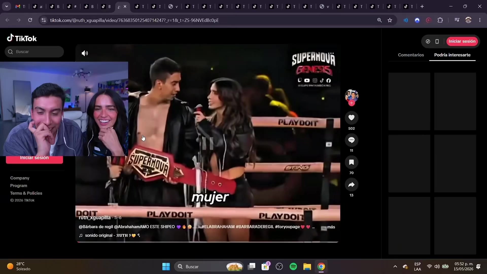The width and height of the screenshot is (487, 274).
Task: Open the #ELABRAHAHAM hashtag
Action: click(x=218, y=227)
